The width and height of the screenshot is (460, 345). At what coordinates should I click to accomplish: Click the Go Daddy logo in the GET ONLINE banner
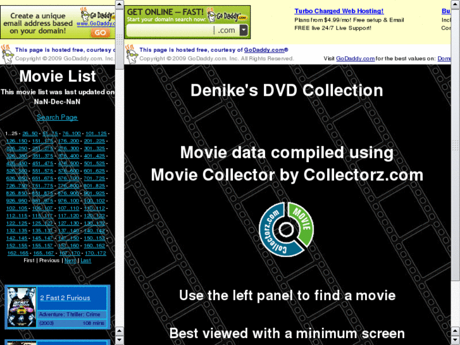point(227,15)
